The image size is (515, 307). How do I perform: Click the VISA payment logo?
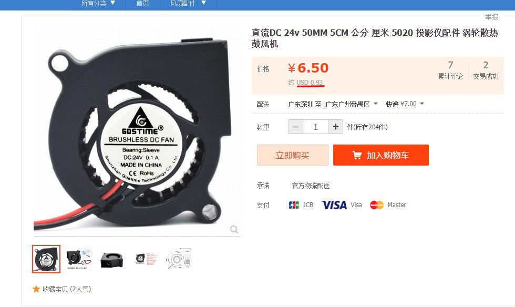click(x=334, y=205)
